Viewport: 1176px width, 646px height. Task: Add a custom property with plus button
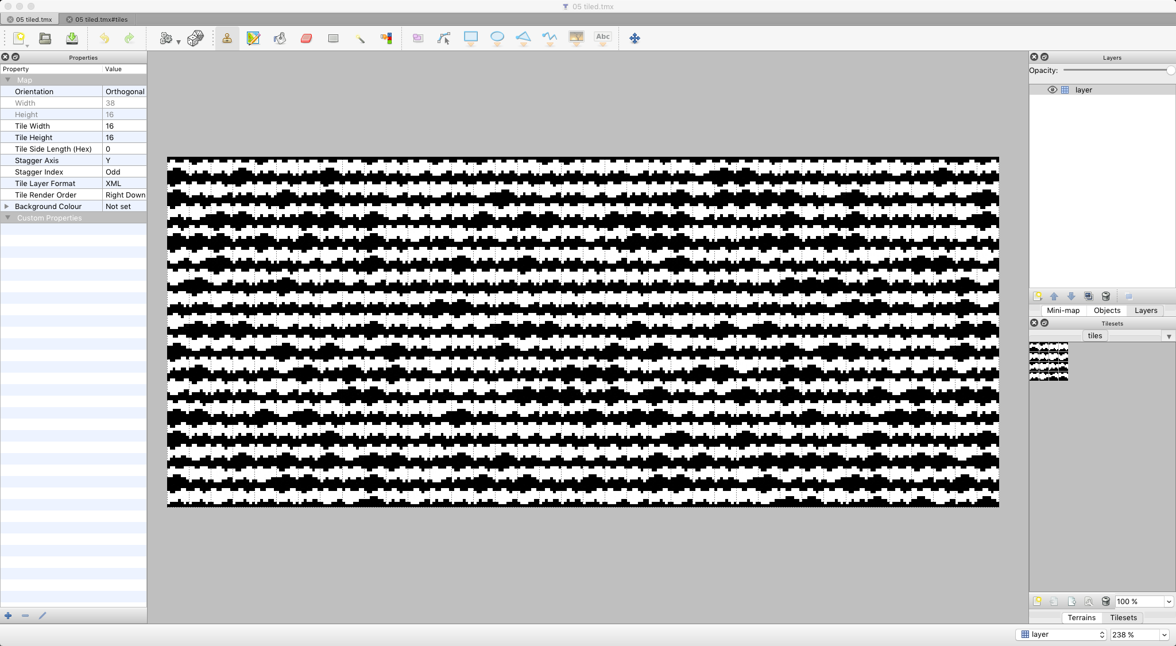pos(8,616)
